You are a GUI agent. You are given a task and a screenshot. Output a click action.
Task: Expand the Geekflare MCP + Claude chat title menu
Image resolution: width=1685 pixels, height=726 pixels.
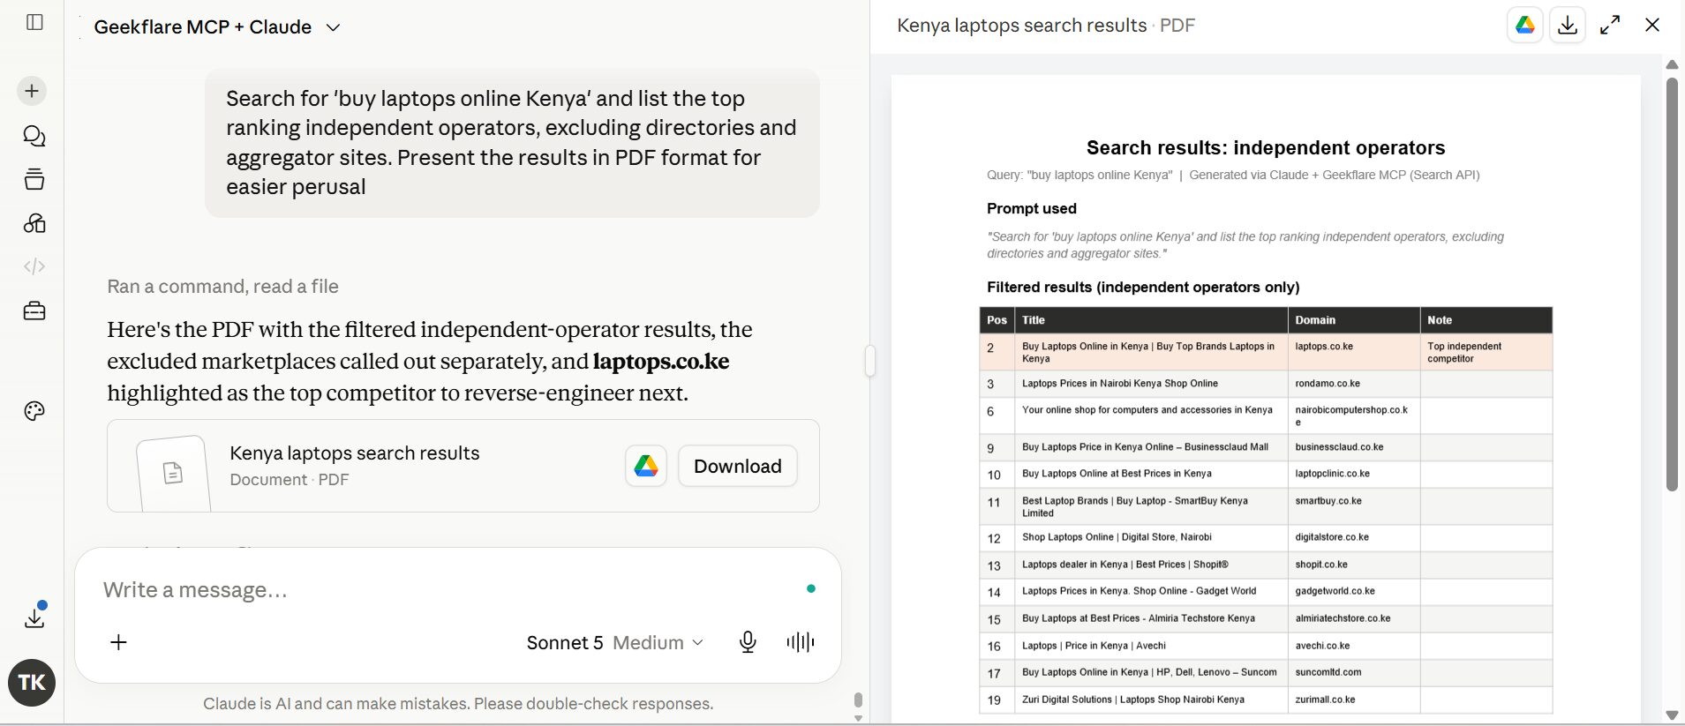coord(217,27)
